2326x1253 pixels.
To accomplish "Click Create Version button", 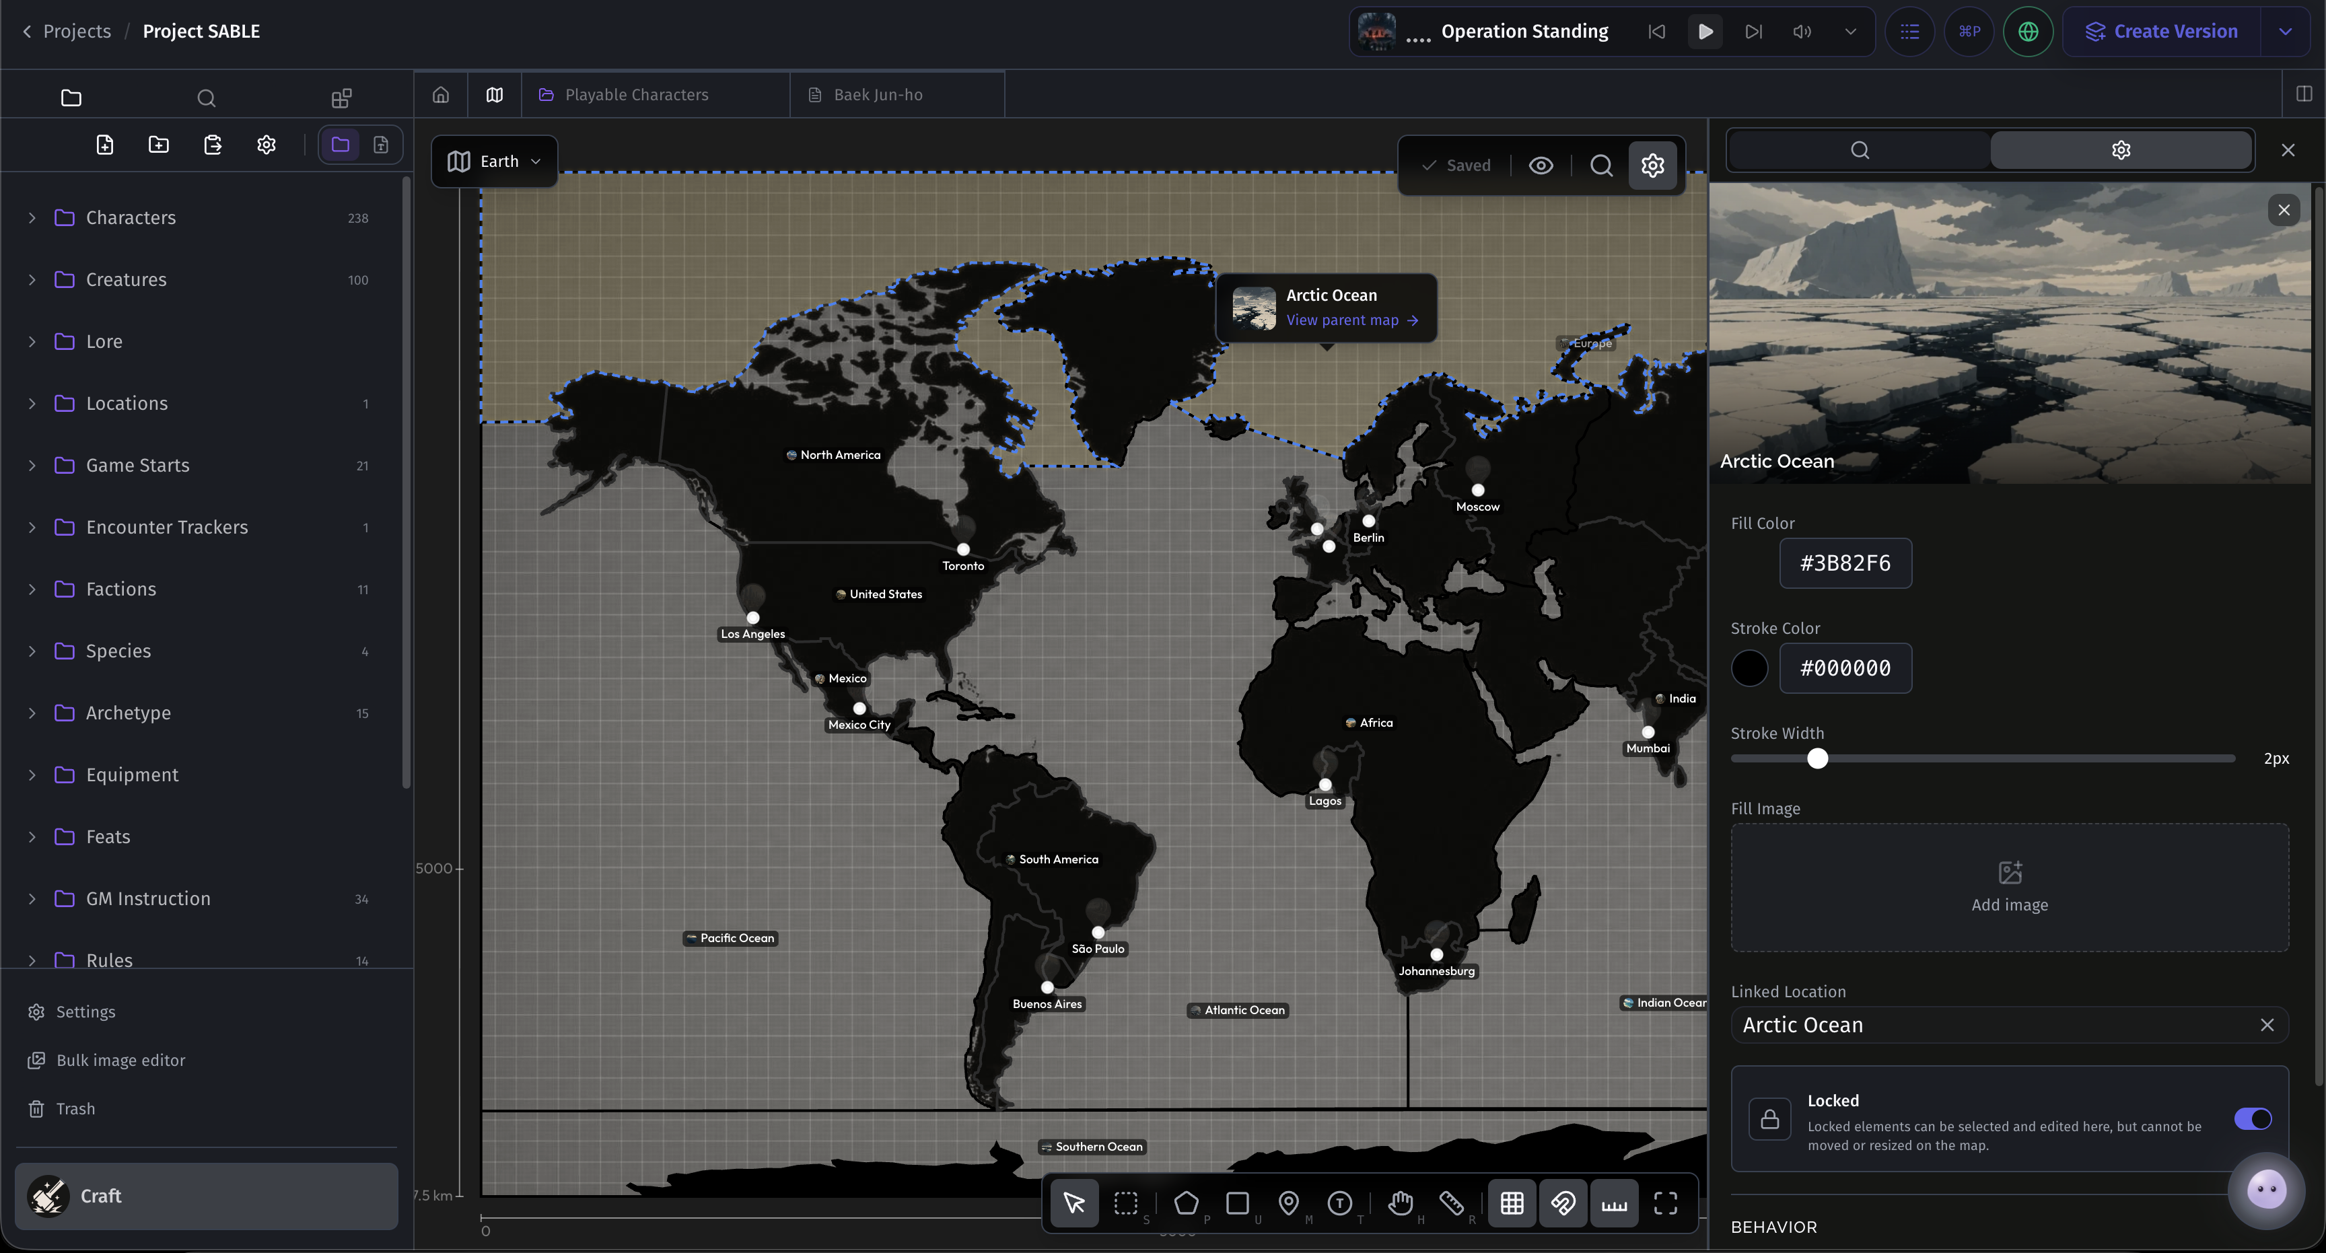I will (x=2162, y=32).
